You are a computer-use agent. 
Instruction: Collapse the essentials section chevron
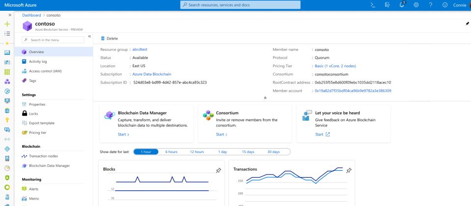(x=265, y=98)
